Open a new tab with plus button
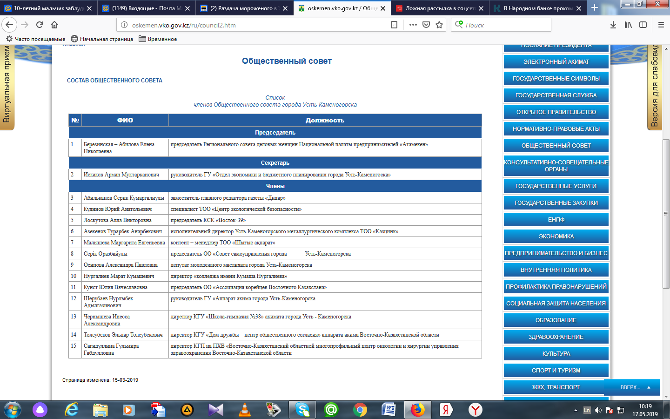Image resolution: width=670 pixels, height=419 pixels. 595,8
